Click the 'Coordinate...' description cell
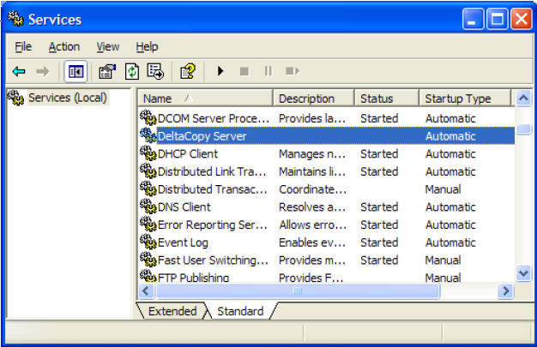Image resolution: width=537 pixels, height=347 pixels. (313, 189)
